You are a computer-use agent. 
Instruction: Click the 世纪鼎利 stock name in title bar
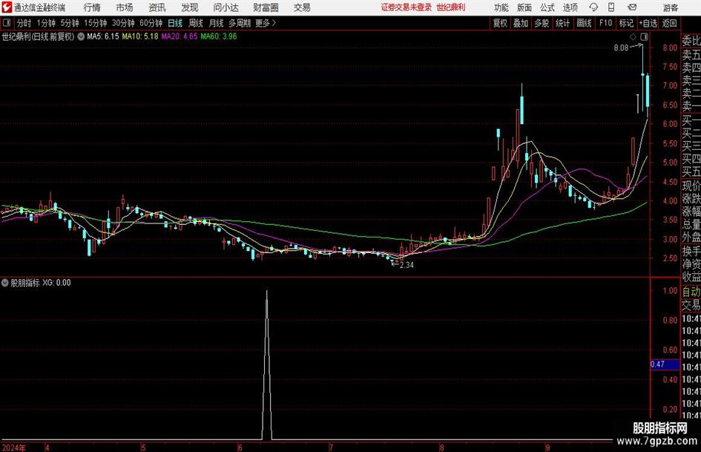point(451,7)
